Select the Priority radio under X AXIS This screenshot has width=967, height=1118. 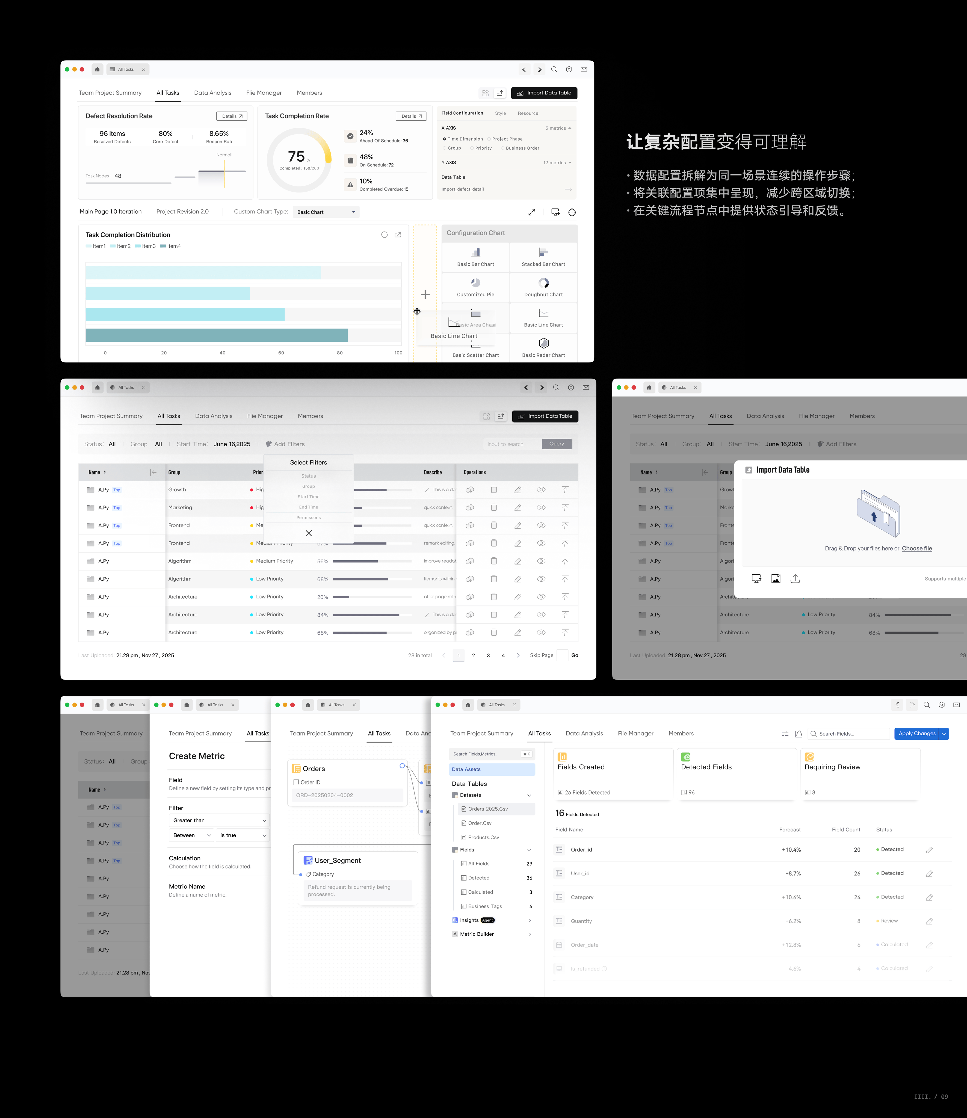tap(472, 148)
